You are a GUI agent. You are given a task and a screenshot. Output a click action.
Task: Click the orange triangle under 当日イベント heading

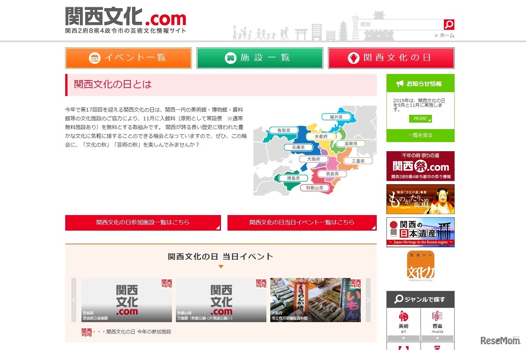[221, 266]
